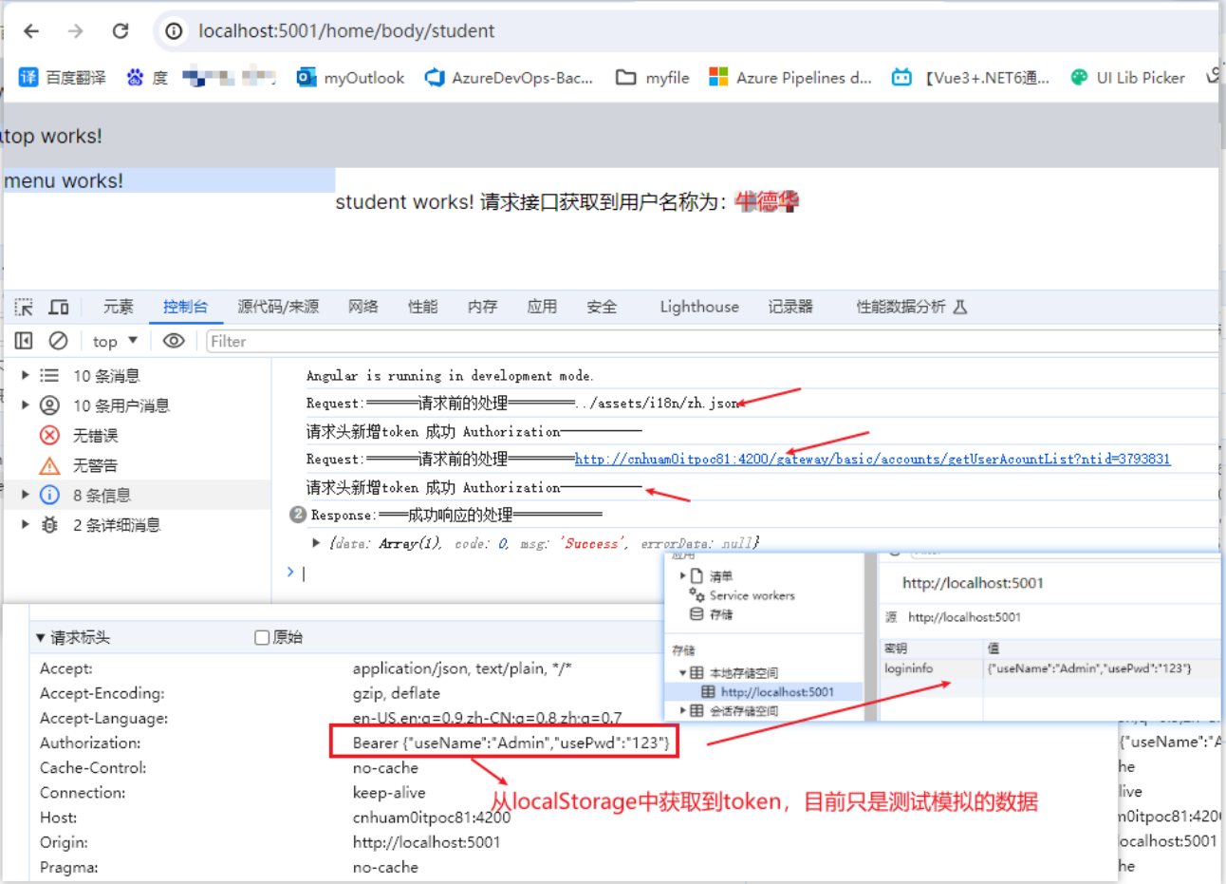Click the browser reload button
The width and height of the screenshot is (1226, 884).
121,31
